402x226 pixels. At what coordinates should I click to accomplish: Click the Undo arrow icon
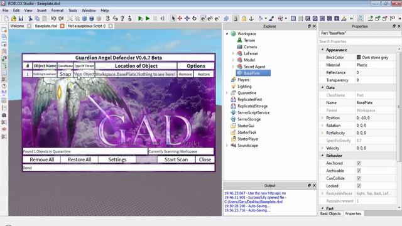[x=53, y=18]
